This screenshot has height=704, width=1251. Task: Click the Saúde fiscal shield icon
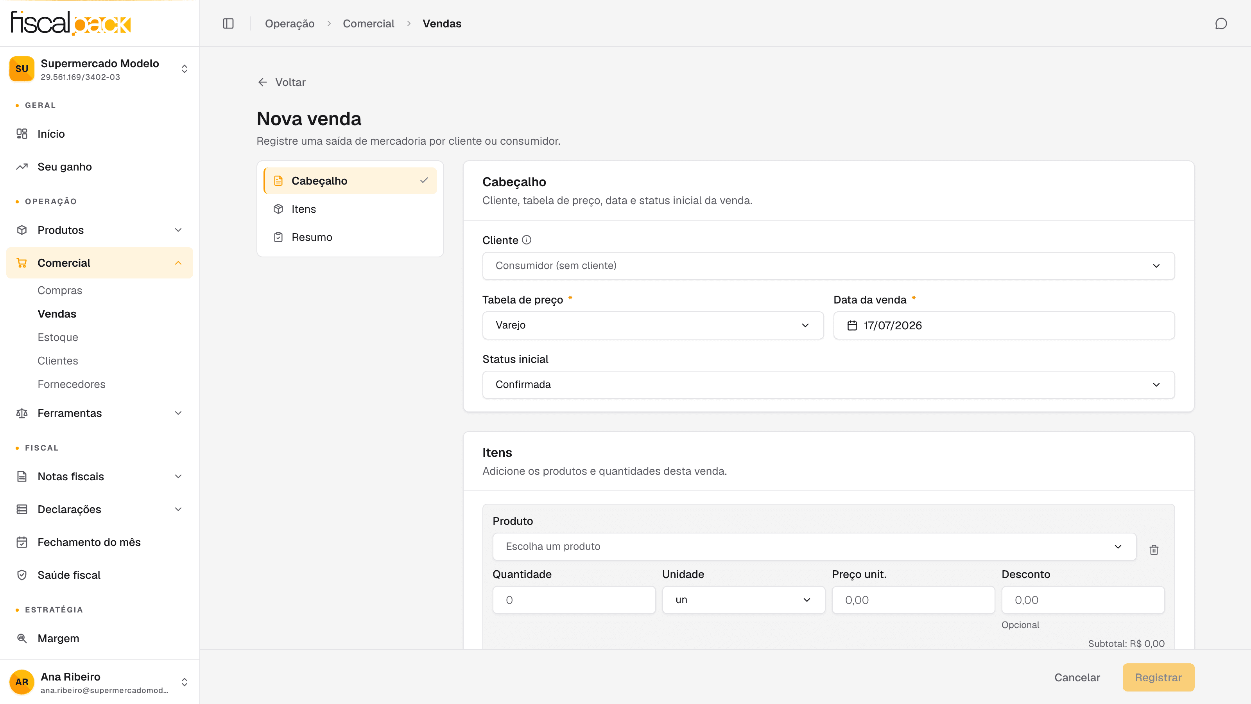(x=22, y=575)
